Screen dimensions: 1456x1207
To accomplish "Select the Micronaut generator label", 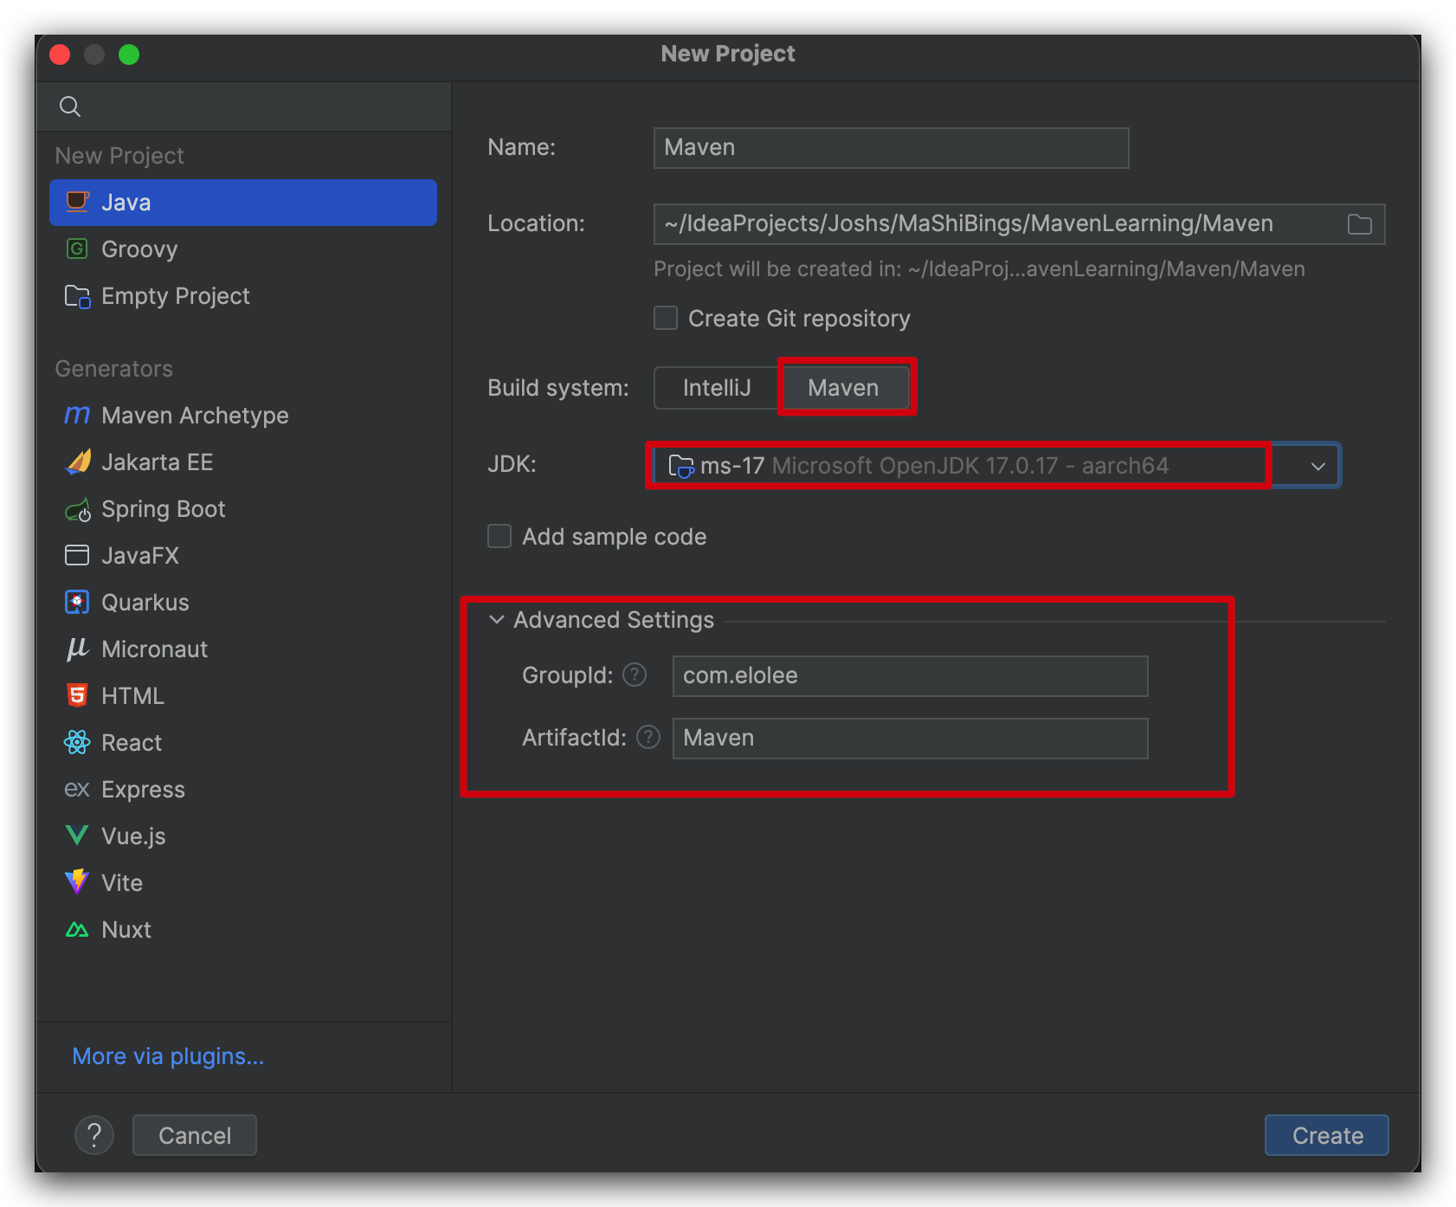I will pos(155,649).
